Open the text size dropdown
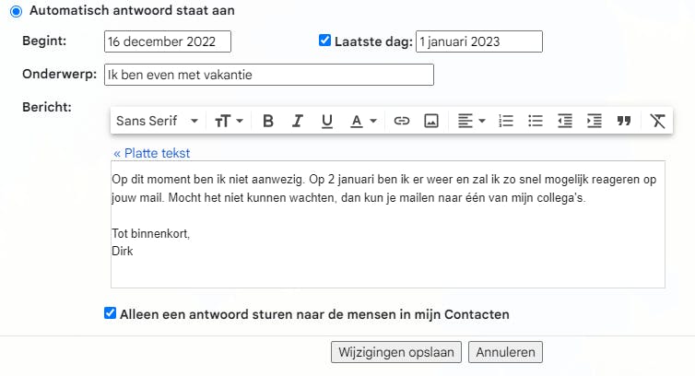 pyautogui.click(x=229, y=121)
